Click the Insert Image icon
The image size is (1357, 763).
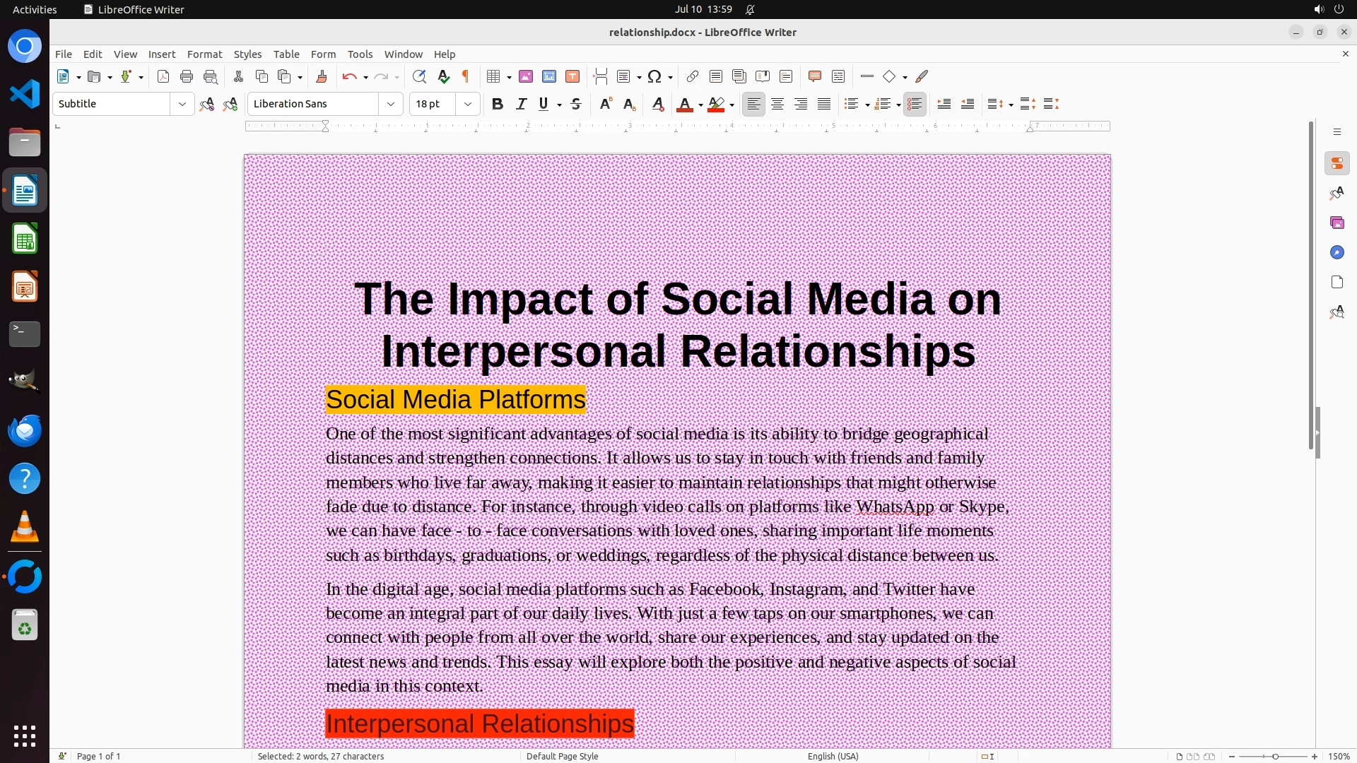pyautogui.click(x=526, y=76)
